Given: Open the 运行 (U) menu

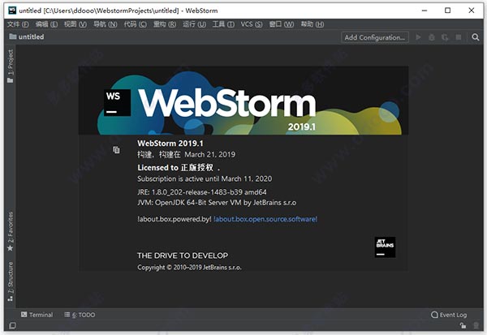Looking at the screenshot, I should (195, 24).
